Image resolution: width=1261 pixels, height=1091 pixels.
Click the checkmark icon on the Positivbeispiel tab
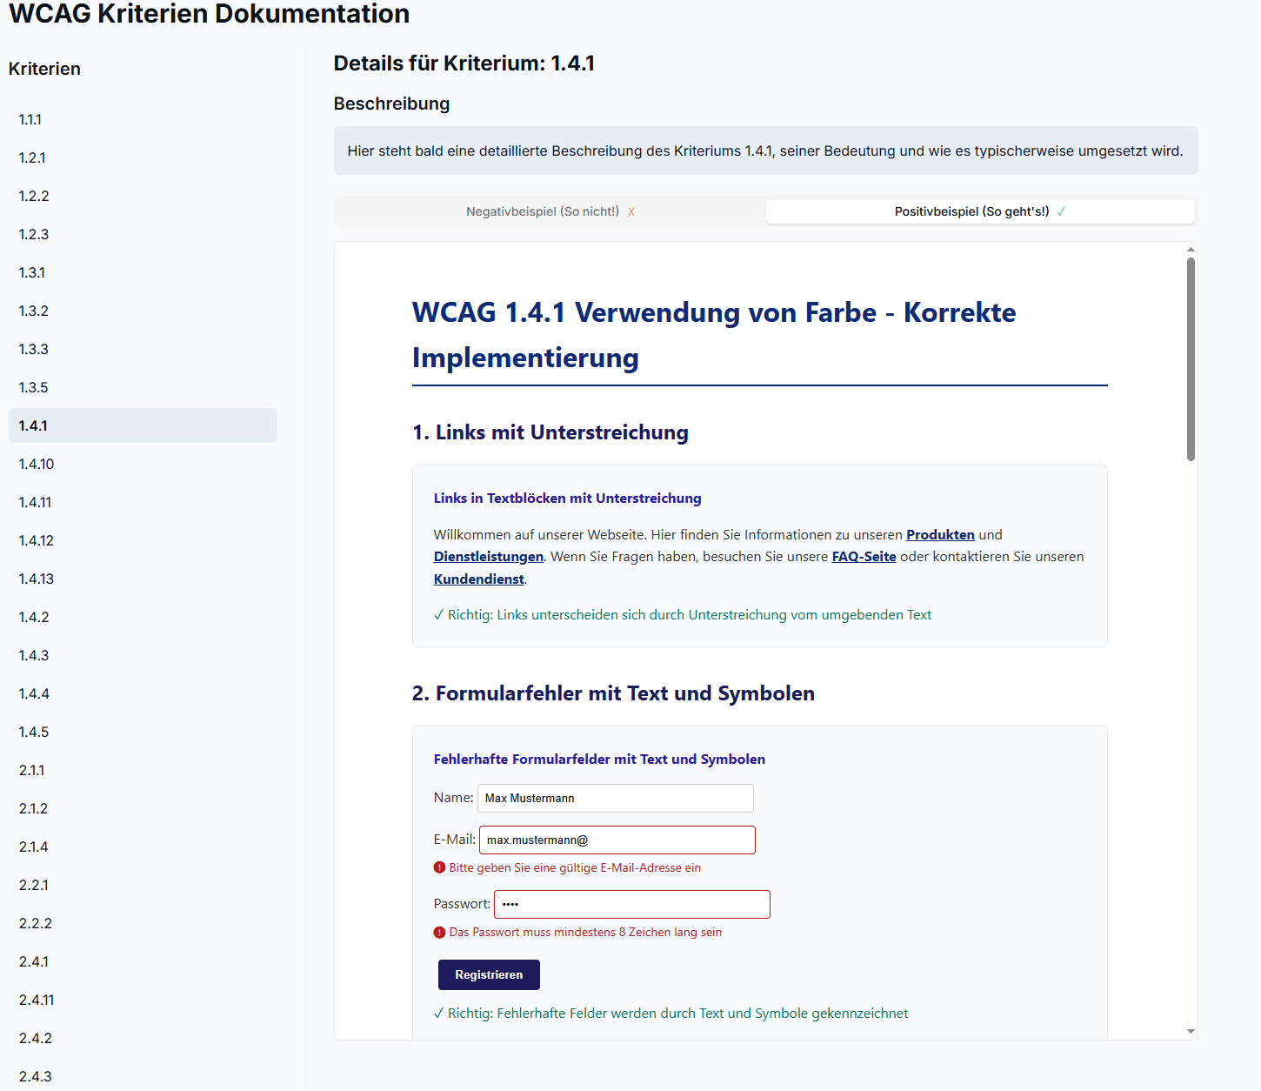tap(1062, 211)
